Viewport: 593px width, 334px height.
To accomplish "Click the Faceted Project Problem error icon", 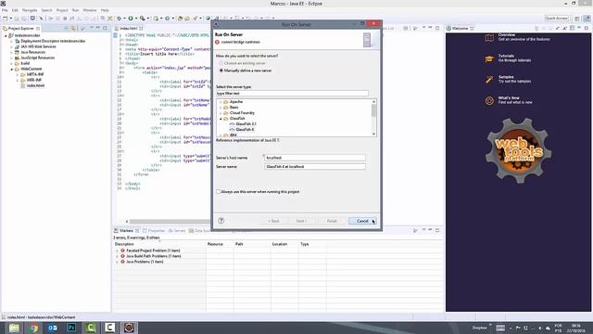I will 122,250.
